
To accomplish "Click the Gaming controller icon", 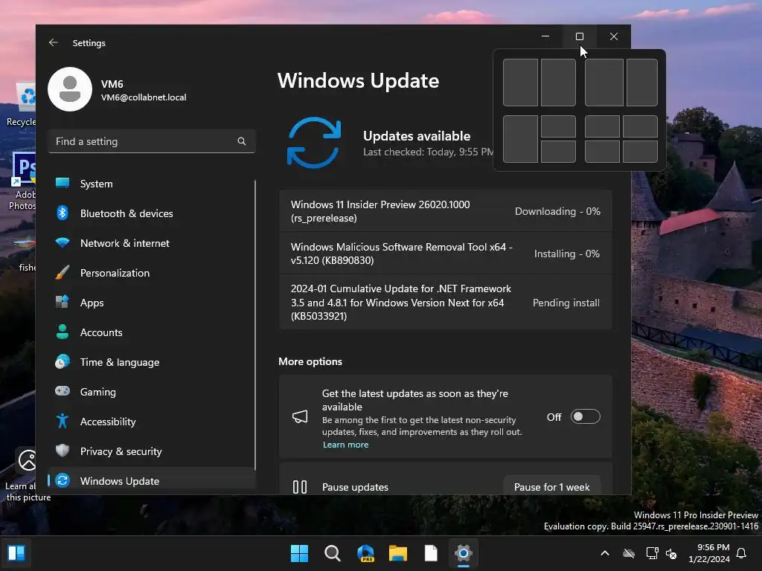I will (x=63, y=391).
